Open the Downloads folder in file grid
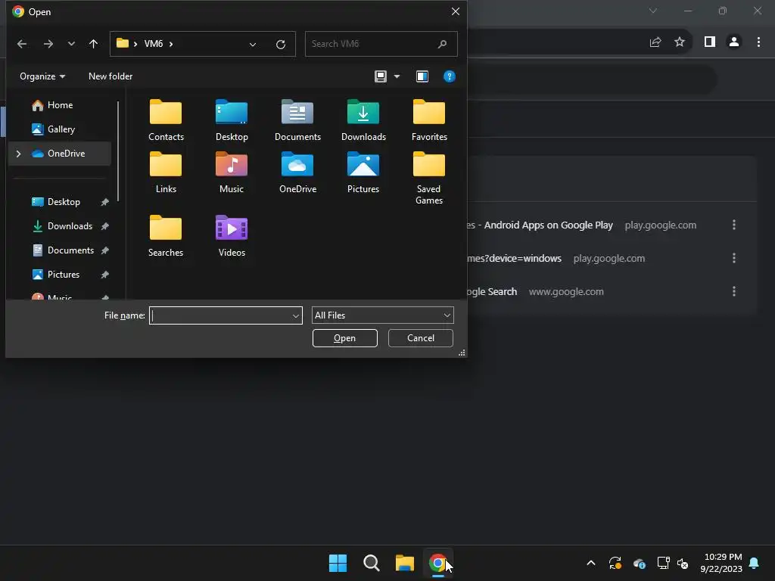The image size is (775, 581). click(363, 120)
